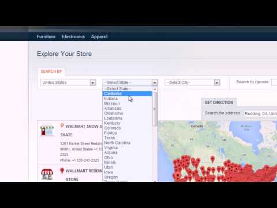Click the red pin beside Wallmart Redding
This screenshot has width=277, height=208.
tap(62, 171)
